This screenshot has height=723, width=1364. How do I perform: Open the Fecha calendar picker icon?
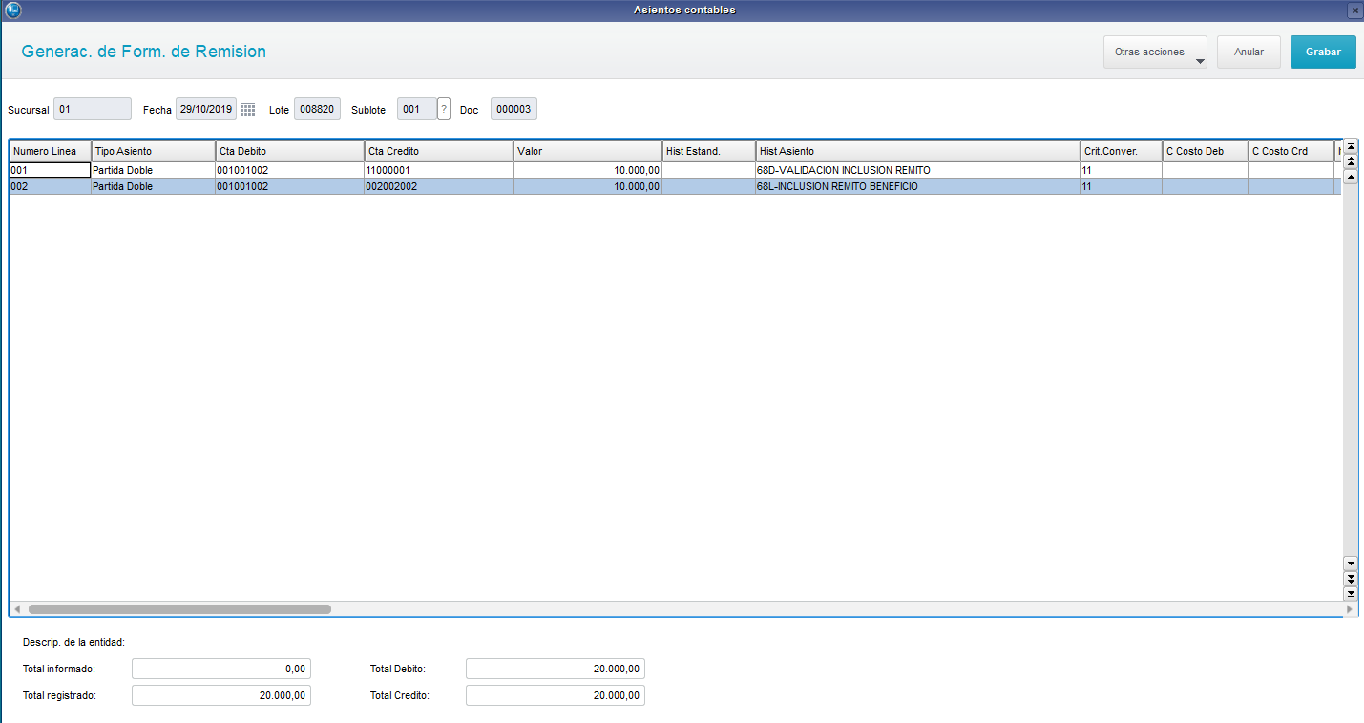[247, 110]
